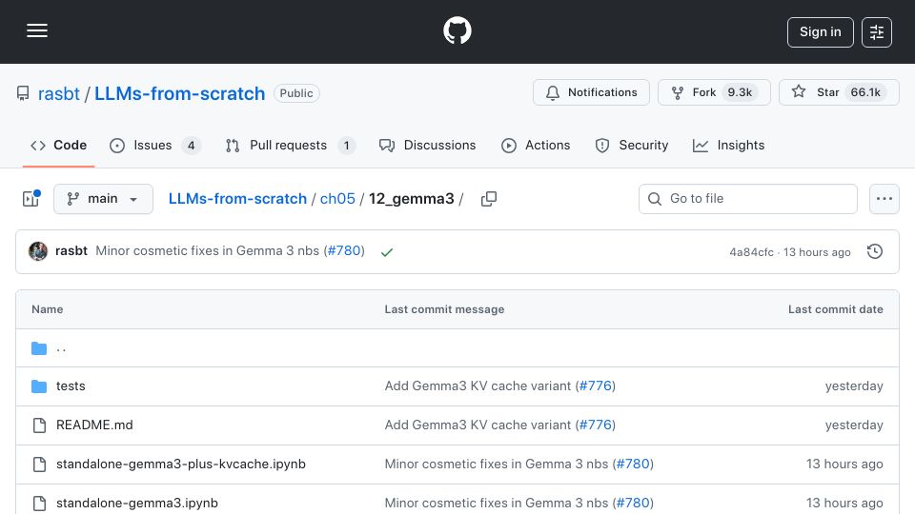Image resolution: width=915 pixels, height=514 pixels.
Task: Click the fork count 9.3k
Action: (740, 92)
